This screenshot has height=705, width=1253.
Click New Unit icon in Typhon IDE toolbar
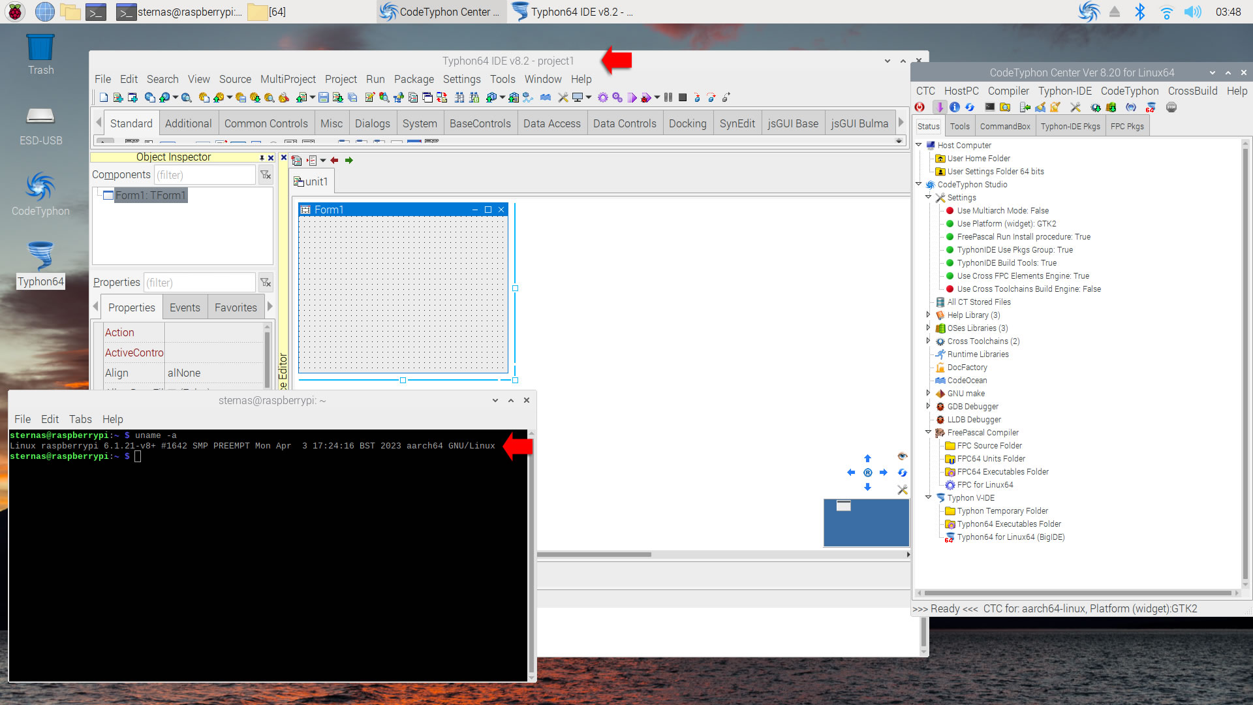click(x=117, y=97)
